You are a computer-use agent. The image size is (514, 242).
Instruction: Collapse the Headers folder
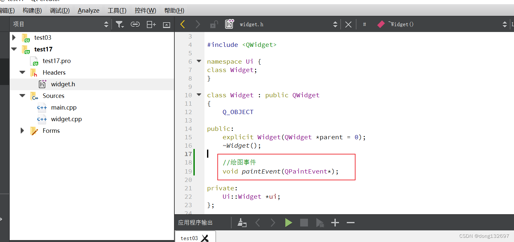[x=22, y=72]
